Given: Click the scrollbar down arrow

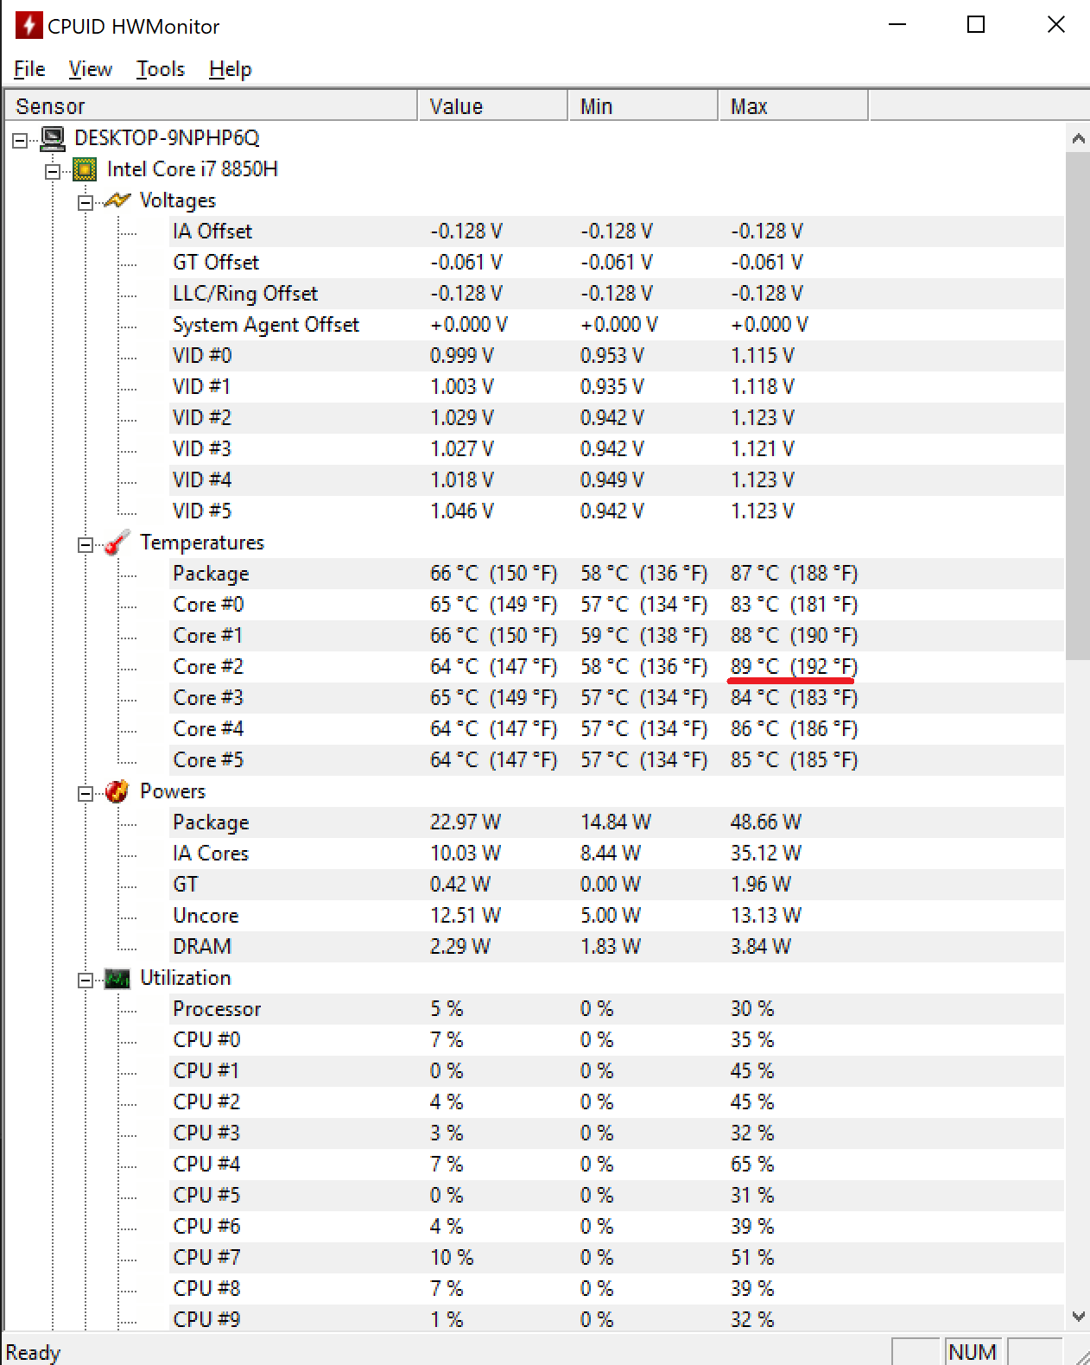Looking at the screenshot, I should (x=1078, y=1317).
